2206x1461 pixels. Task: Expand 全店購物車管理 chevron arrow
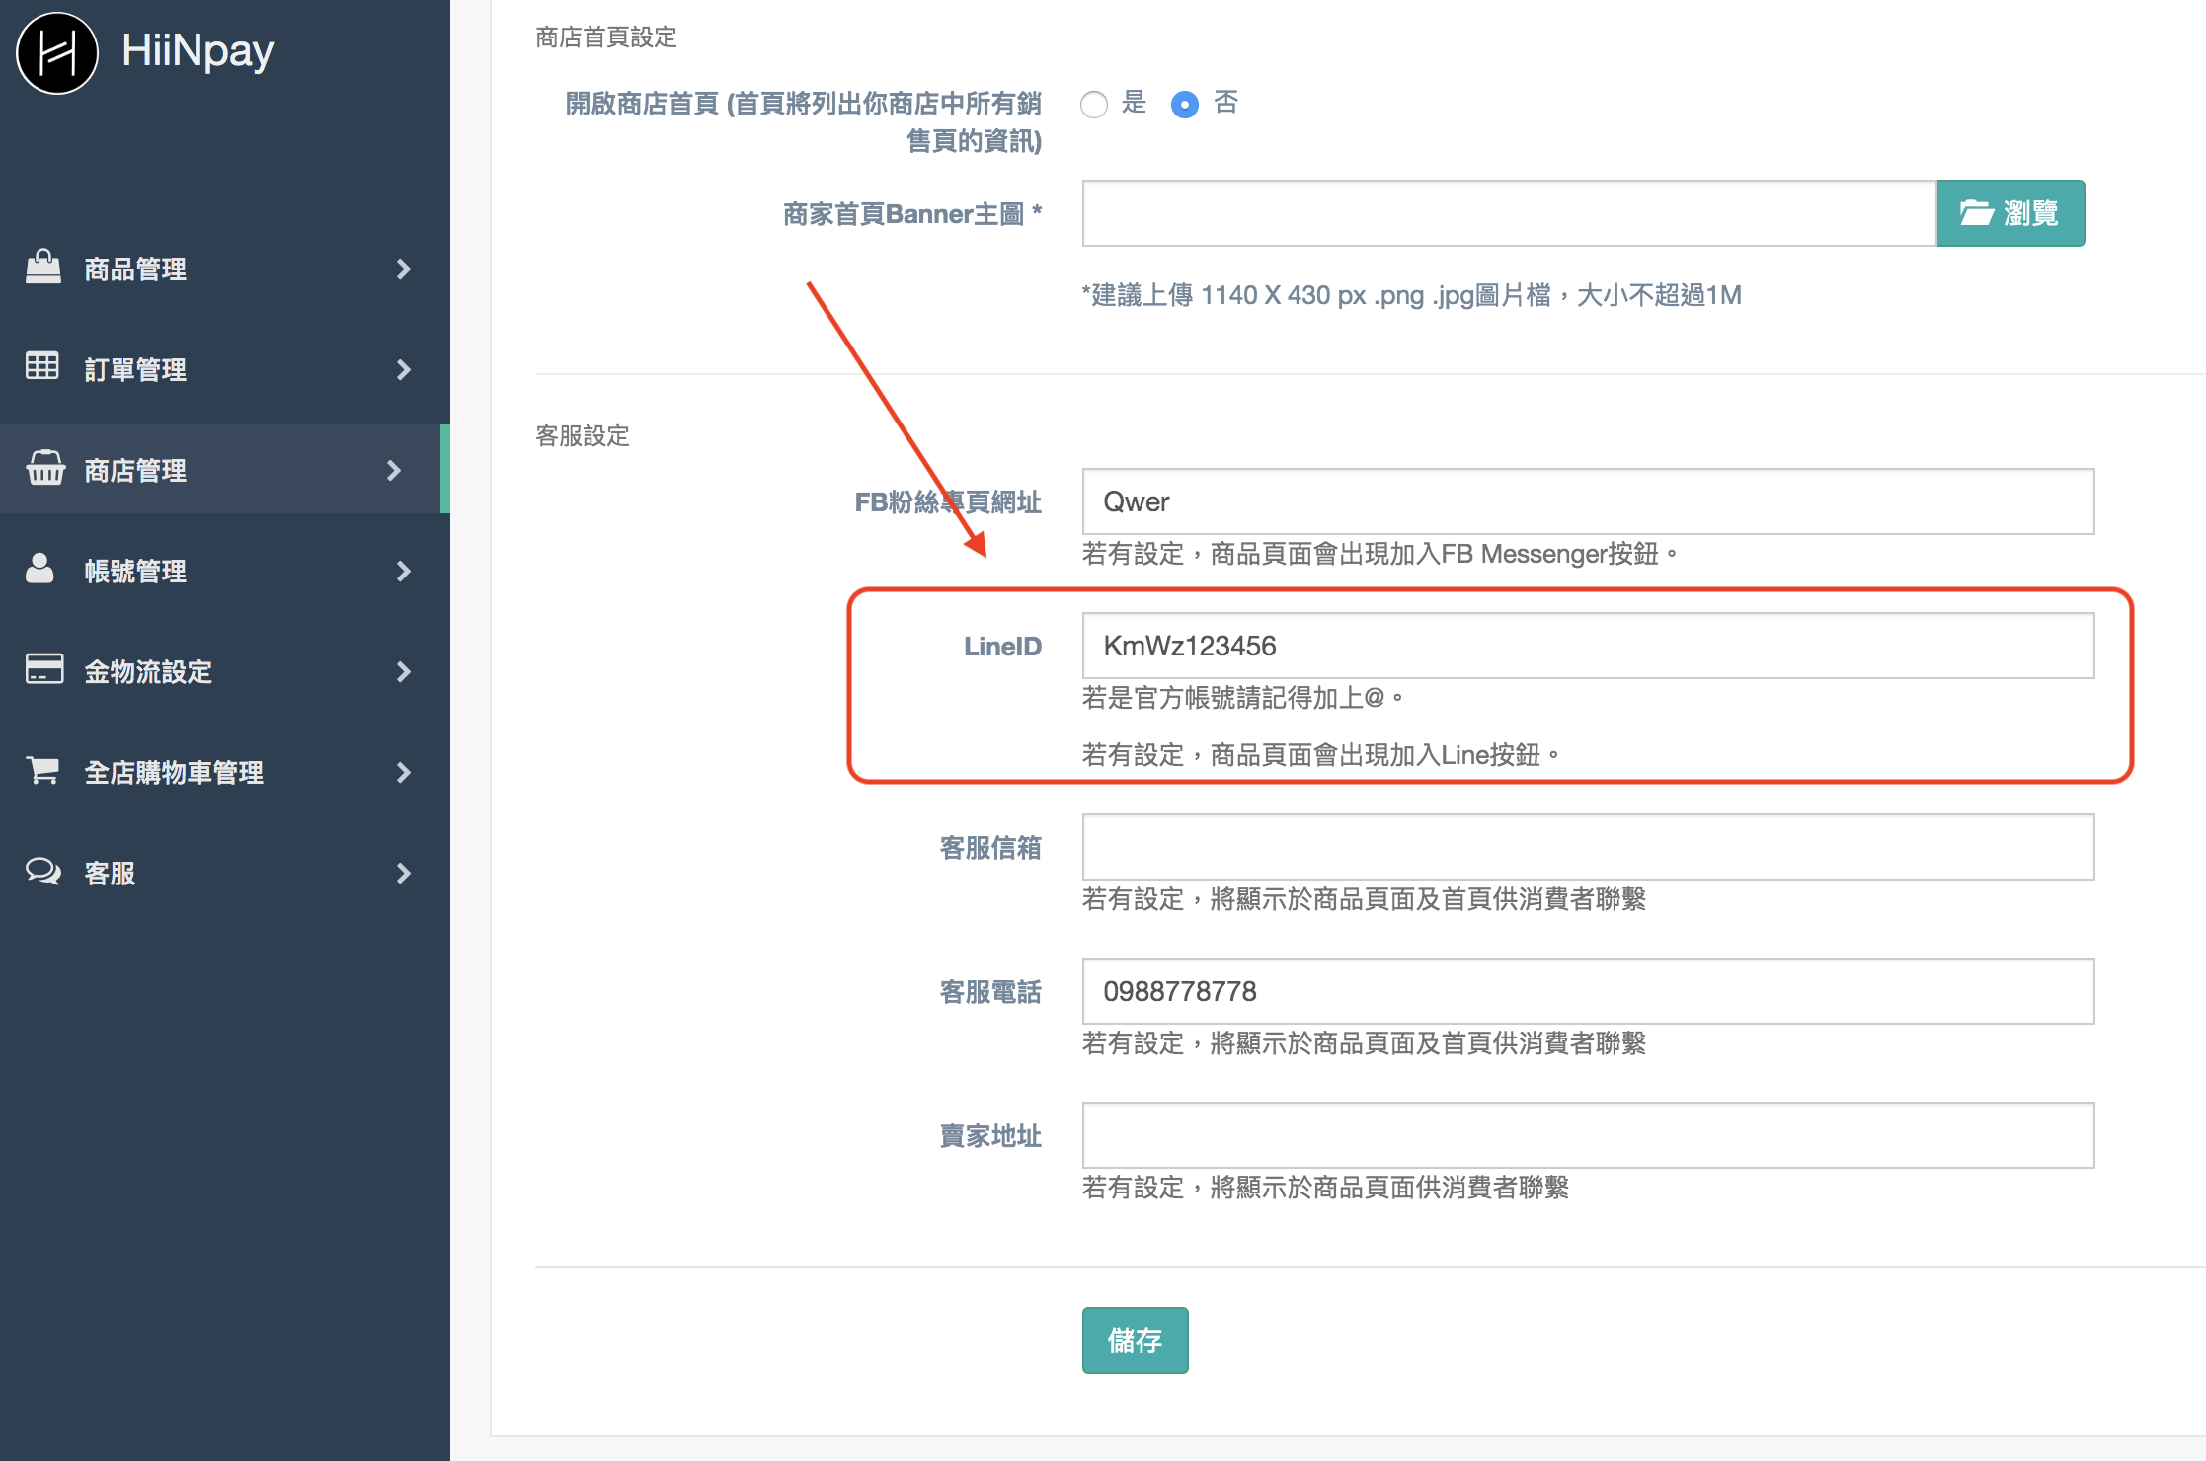click(x=403, y=772)
